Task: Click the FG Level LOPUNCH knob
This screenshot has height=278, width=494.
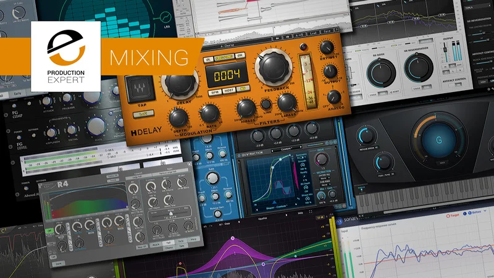Action: pyautogui.click(x=51, y=133)
